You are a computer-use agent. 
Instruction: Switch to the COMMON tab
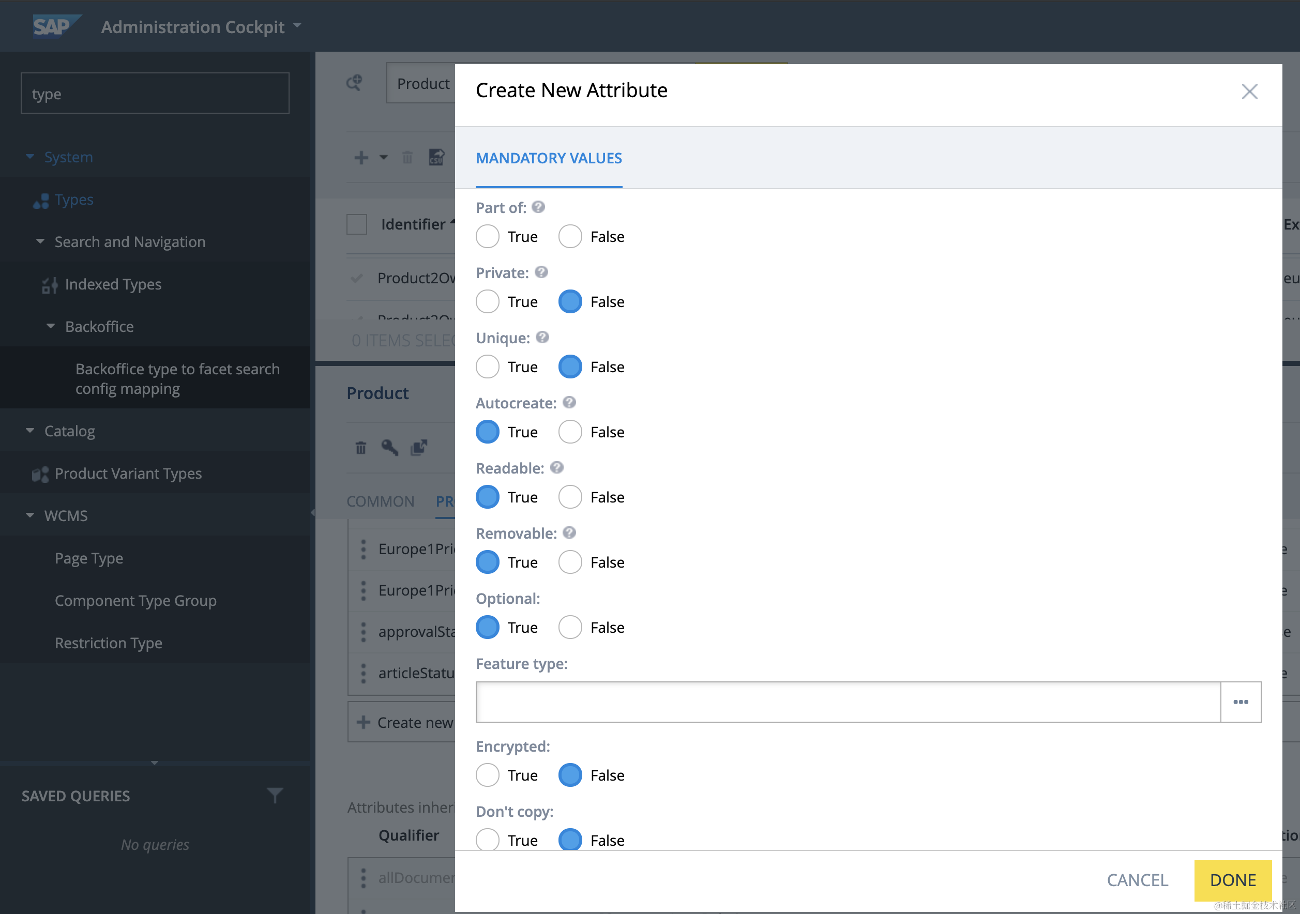pos(380,501)
